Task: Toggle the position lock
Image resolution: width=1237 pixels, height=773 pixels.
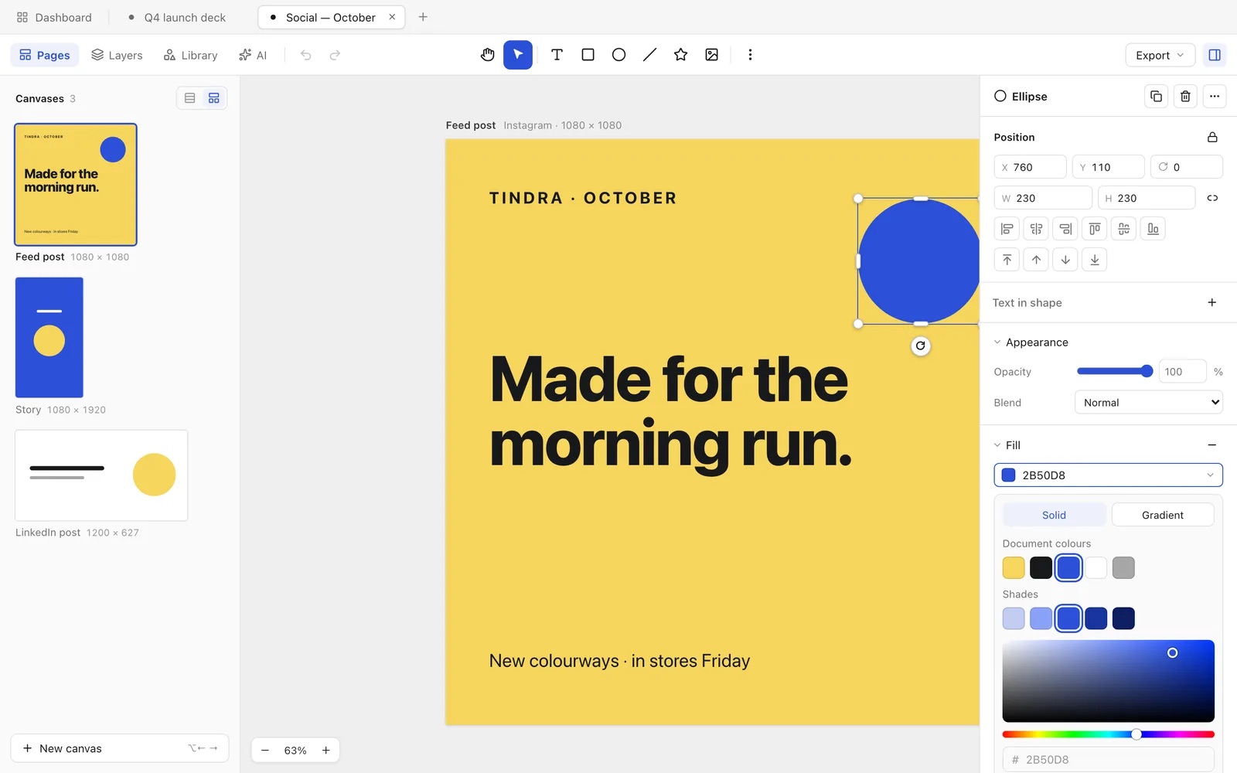Action: click(x=1212, y=137)
